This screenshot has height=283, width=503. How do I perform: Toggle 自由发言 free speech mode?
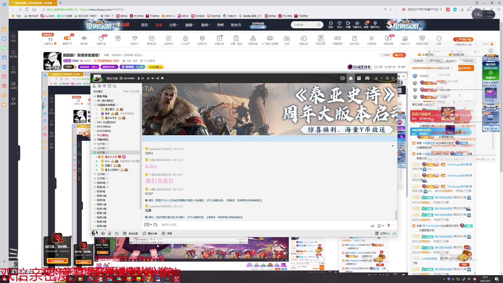(x=130, y=233)
